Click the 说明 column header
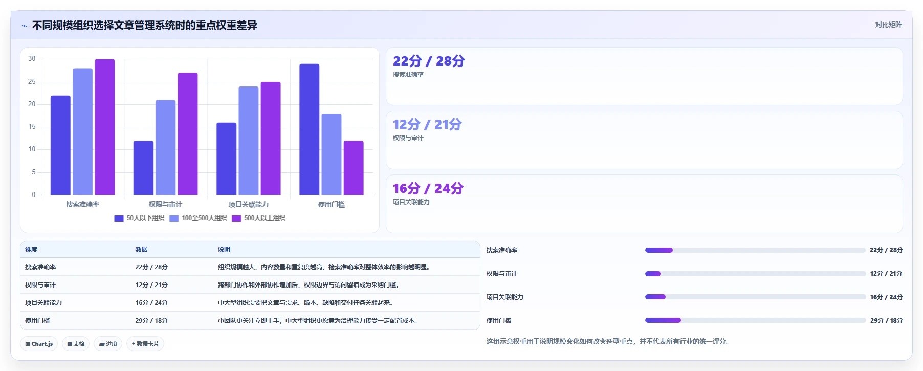Screen dimensions: 923x371 [x=224, y=250]
